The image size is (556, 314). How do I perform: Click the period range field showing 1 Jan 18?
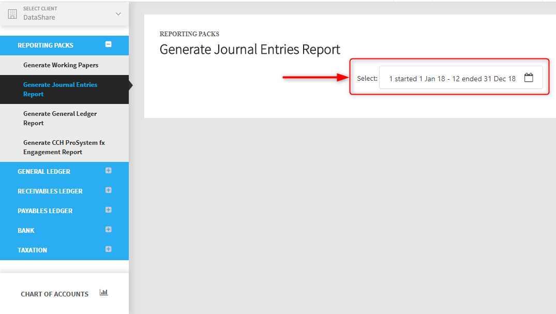tap(461, 78)
